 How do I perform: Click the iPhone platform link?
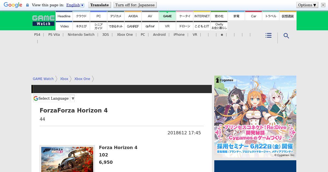[179, 35]
